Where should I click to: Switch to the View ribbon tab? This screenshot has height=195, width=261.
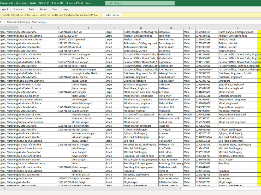coord(55,9)
